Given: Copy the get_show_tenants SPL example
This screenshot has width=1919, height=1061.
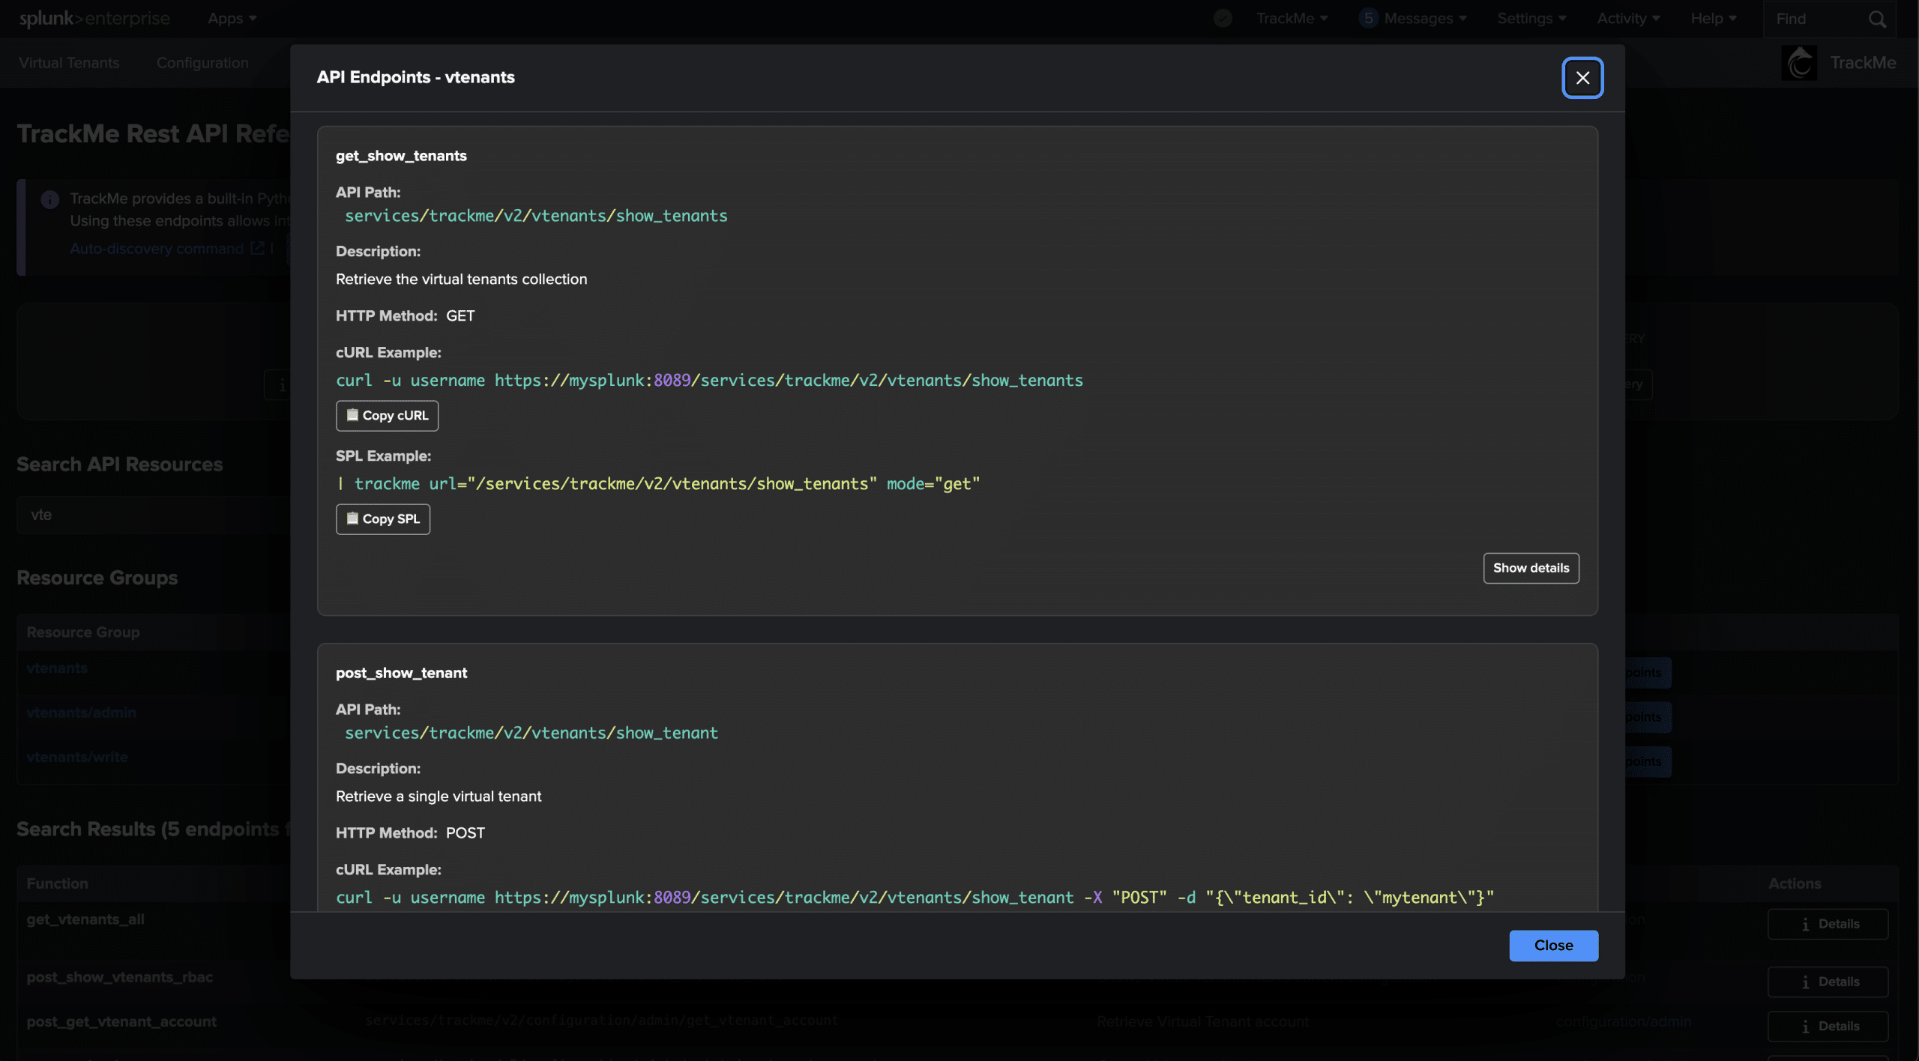Looking at the screenshot, I should 382,519.
